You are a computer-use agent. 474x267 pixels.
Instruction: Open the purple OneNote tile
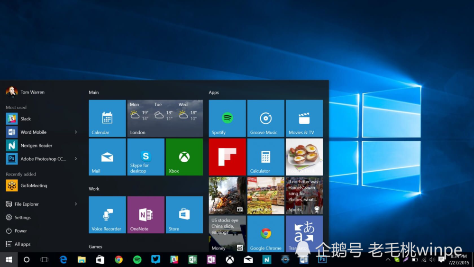[146, 215]
